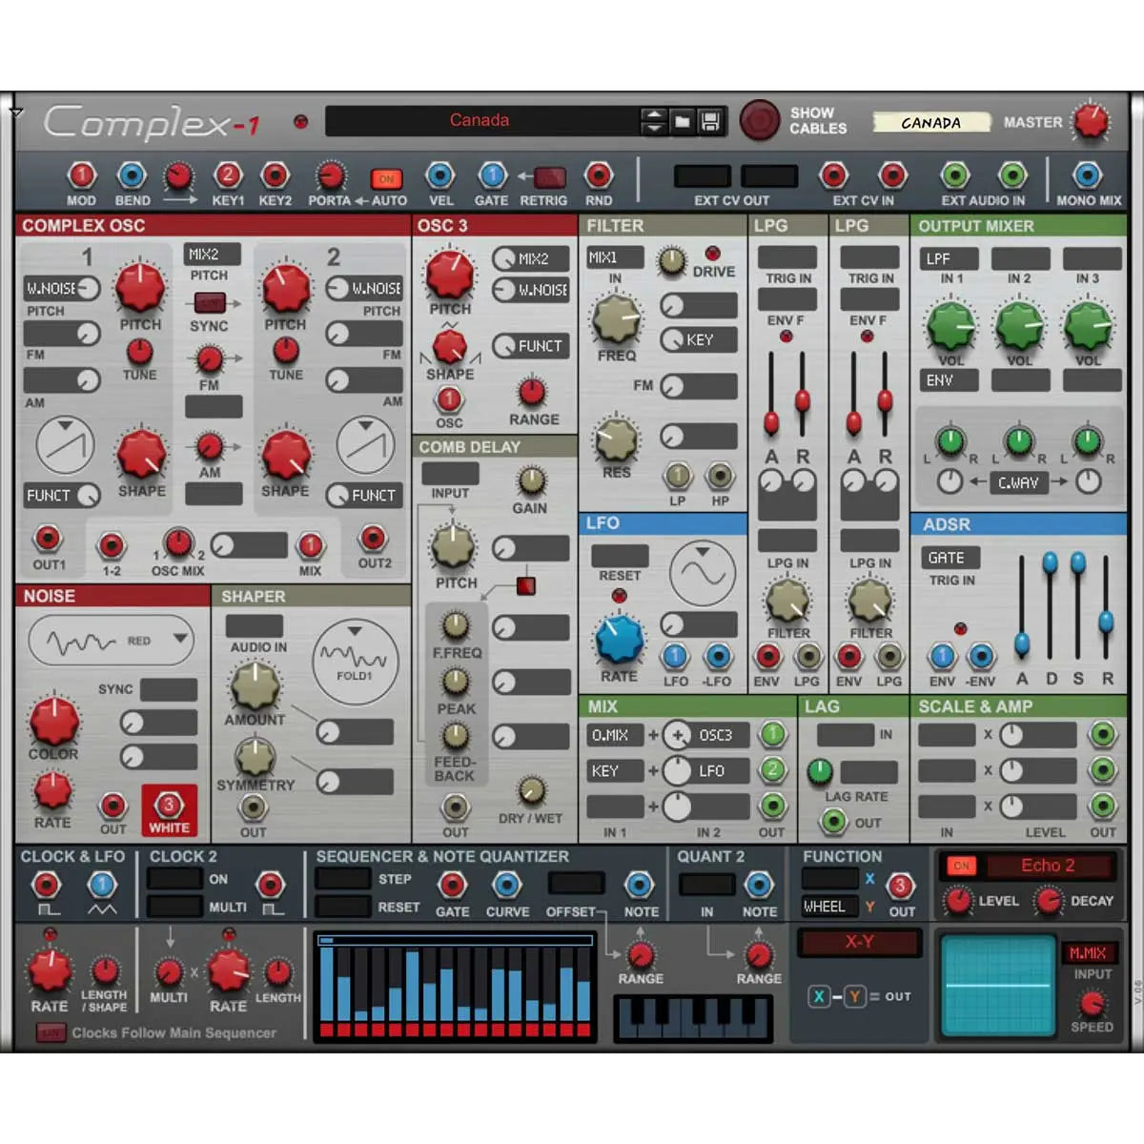Click the LFO sine waveform display
This screenshot has height=1144, width=1144.
click(x=701, y=574)
